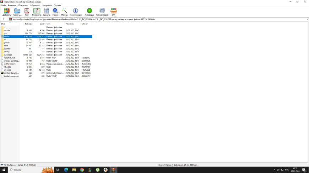Sort by the Размер column header

click(x=26, y=24)
